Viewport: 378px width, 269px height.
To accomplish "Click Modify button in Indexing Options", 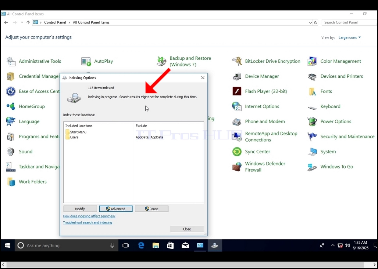I will coord(80,209).
